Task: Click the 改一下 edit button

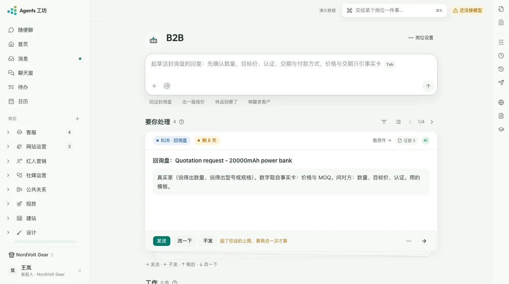Action: click(x=185, y=241)
